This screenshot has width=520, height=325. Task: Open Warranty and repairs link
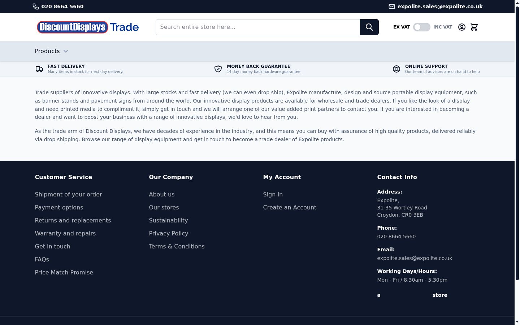click(65, 233)
